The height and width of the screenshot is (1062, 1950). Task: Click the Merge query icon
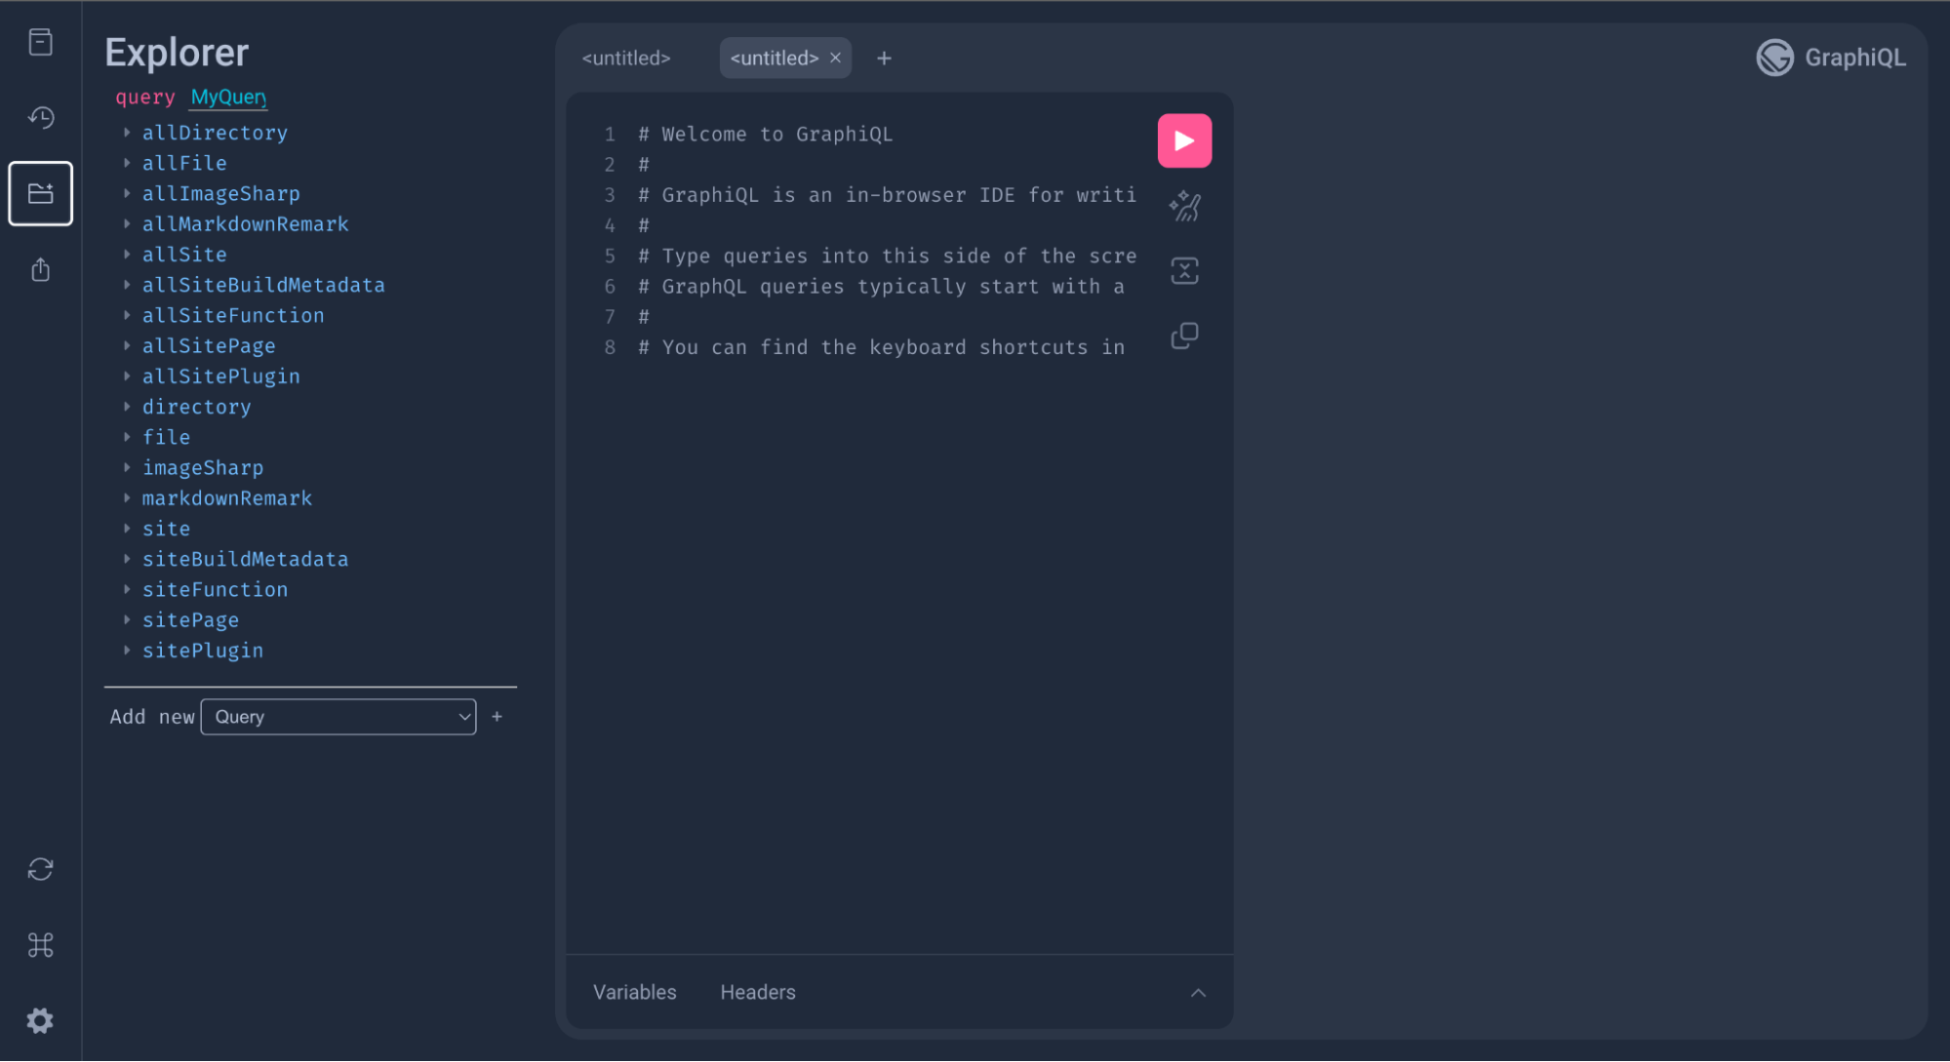(1183, 271)
